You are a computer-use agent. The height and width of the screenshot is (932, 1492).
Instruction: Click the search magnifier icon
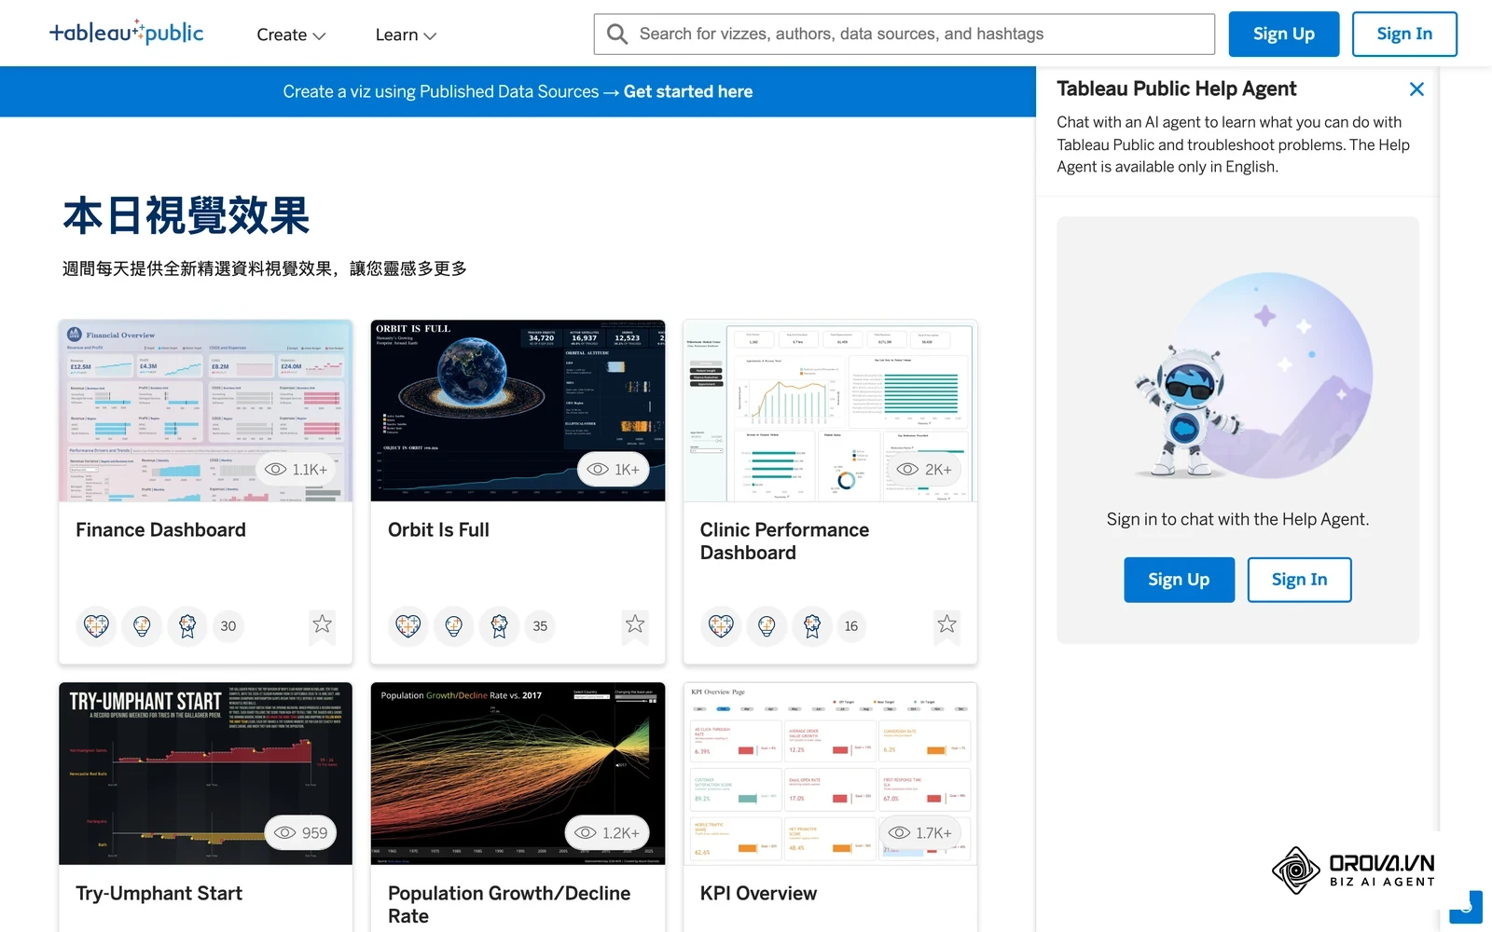click(616, 34)
